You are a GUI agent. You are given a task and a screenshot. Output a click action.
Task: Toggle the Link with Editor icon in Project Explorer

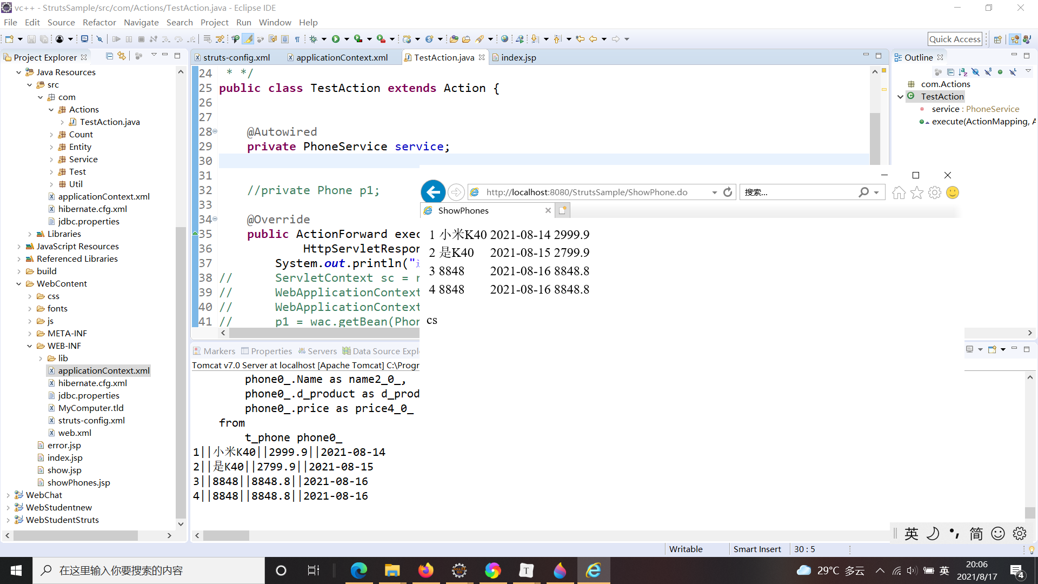click(x=122, y=56)
